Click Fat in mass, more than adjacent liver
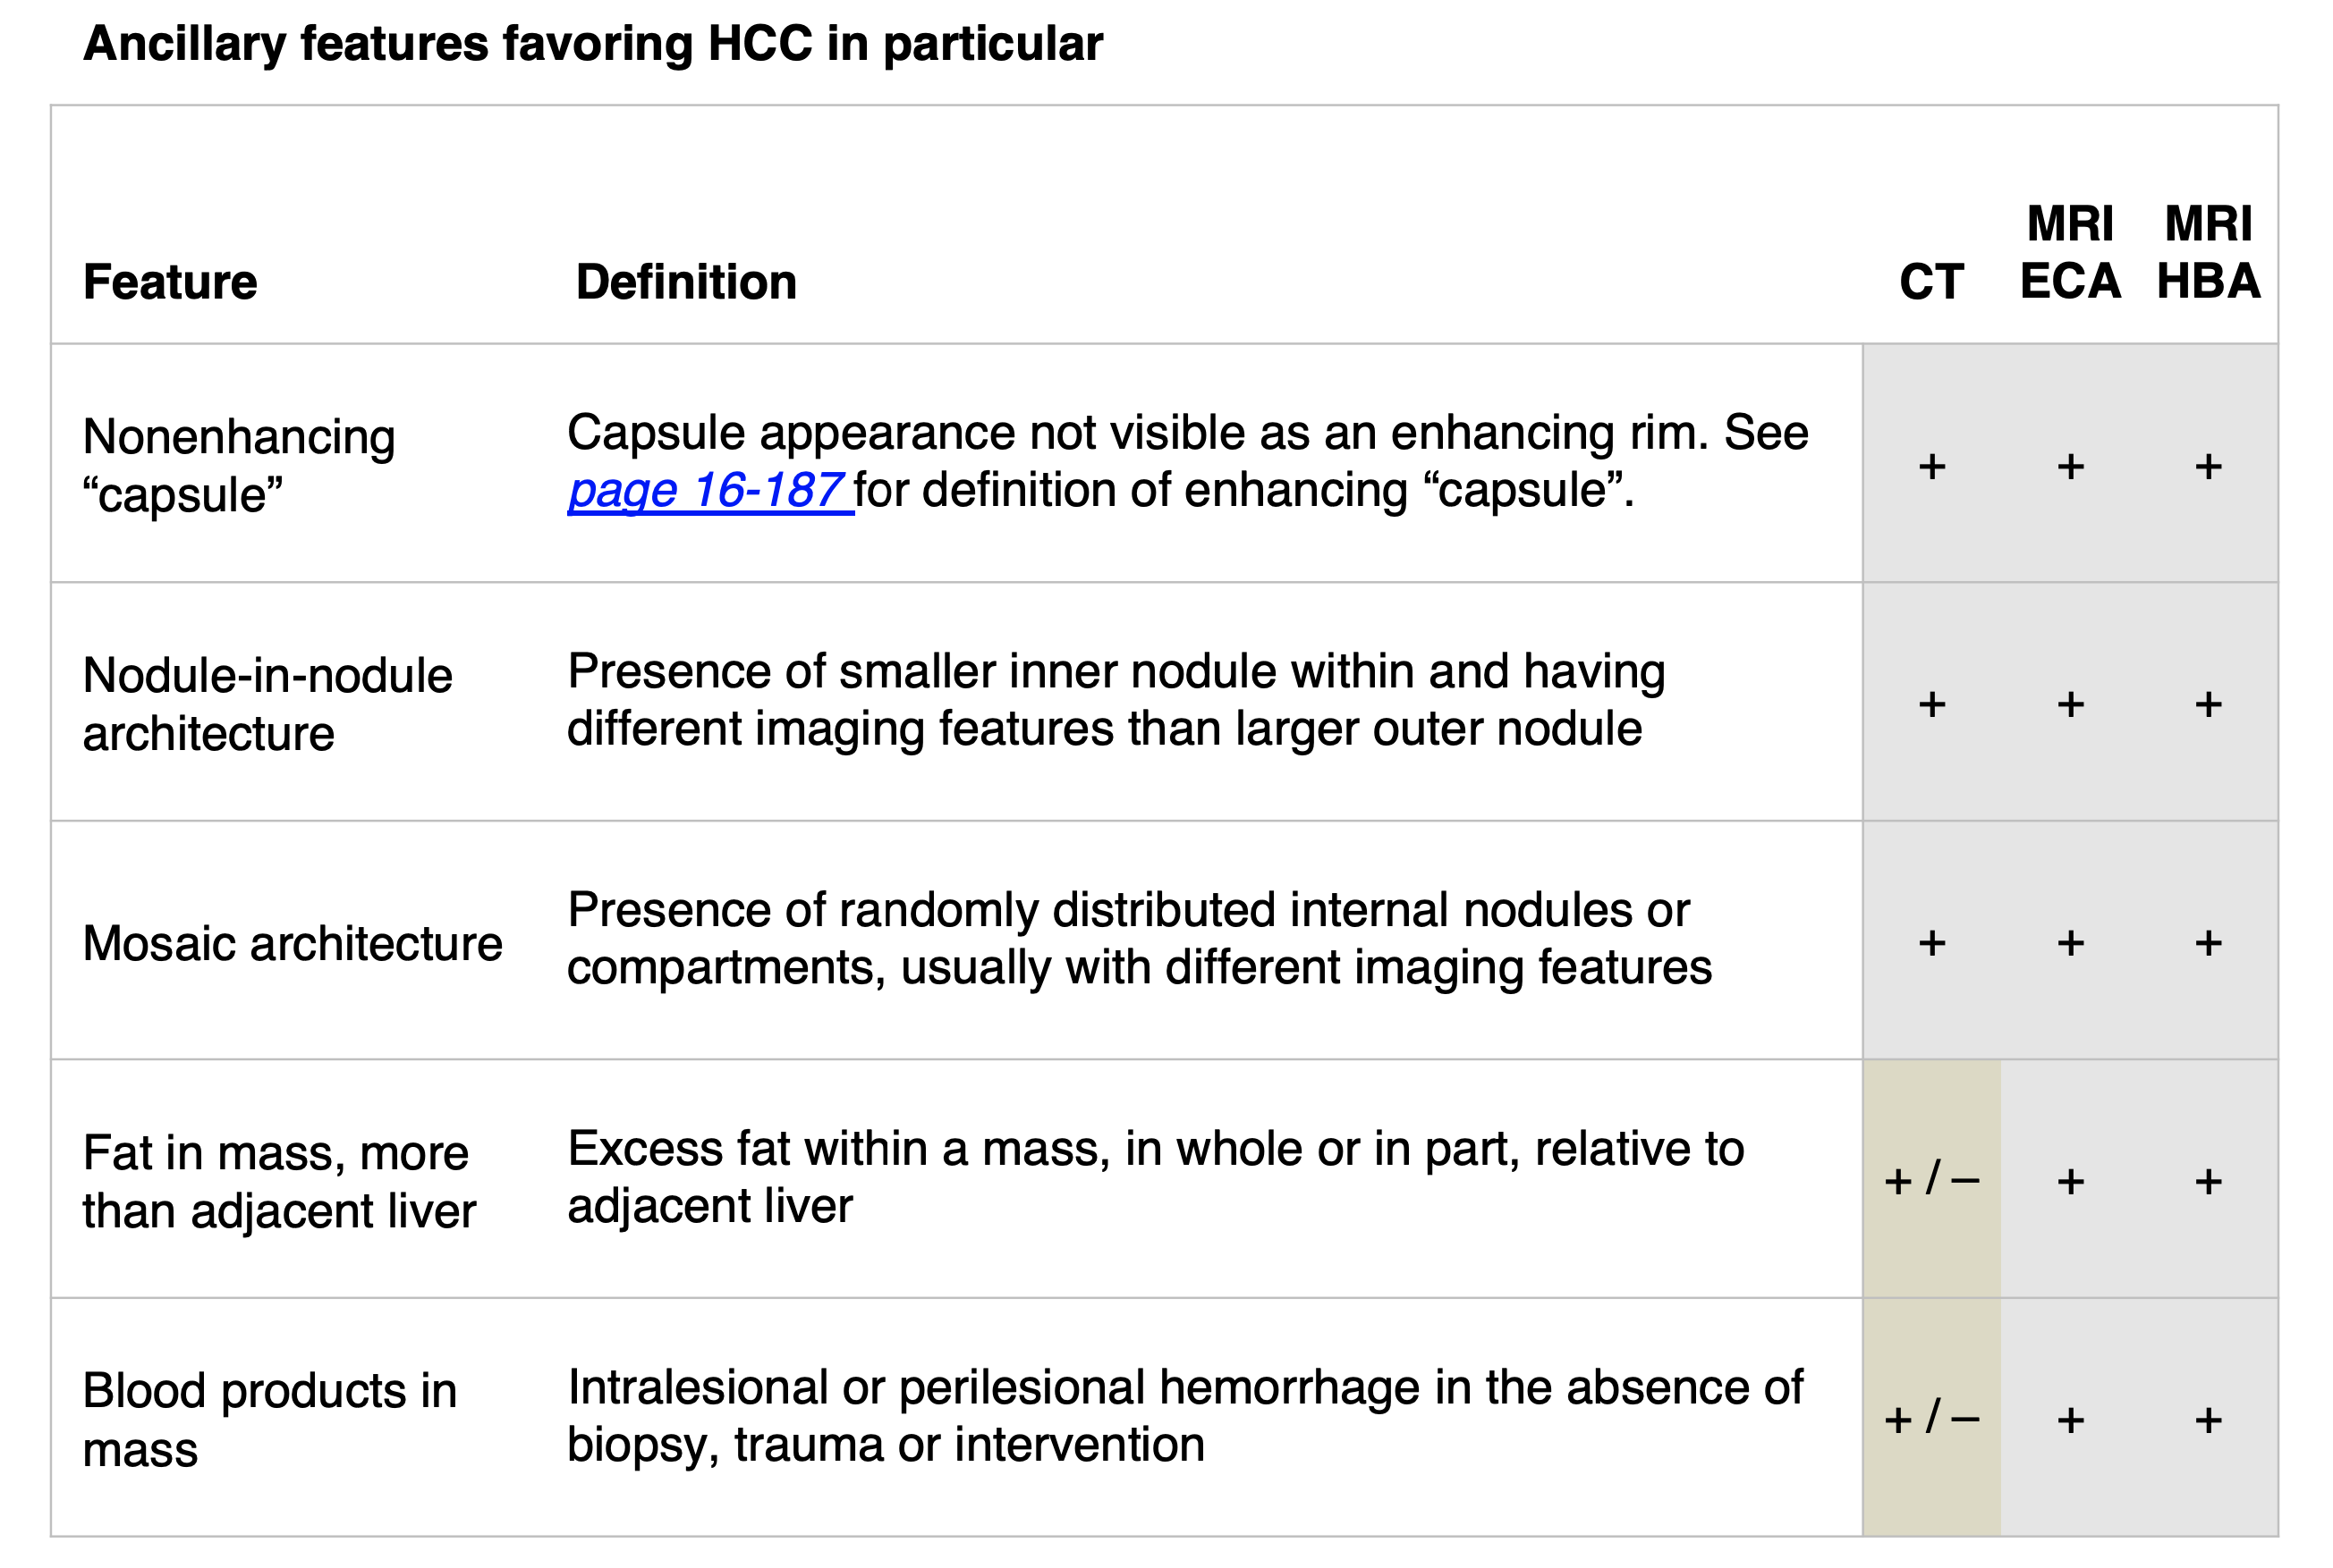The image size is (2333, 1568). pyautogui.click(x=279, y=1181)
